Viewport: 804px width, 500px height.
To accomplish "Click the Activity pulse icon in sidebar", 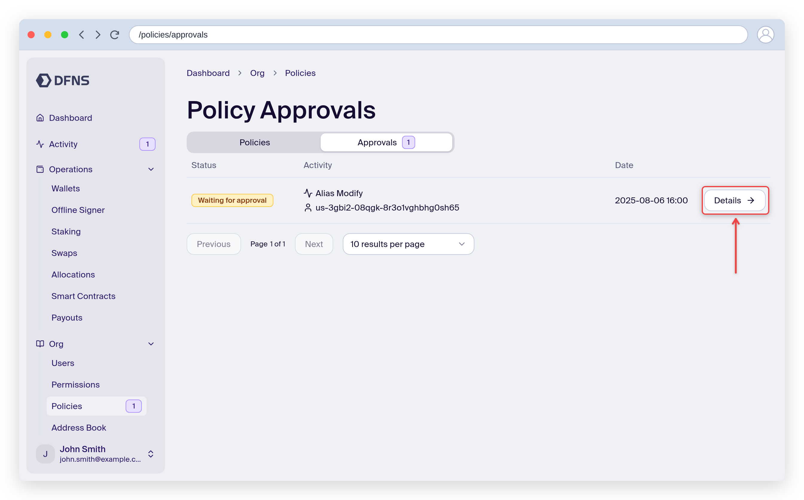I will [x=40, y=144].
